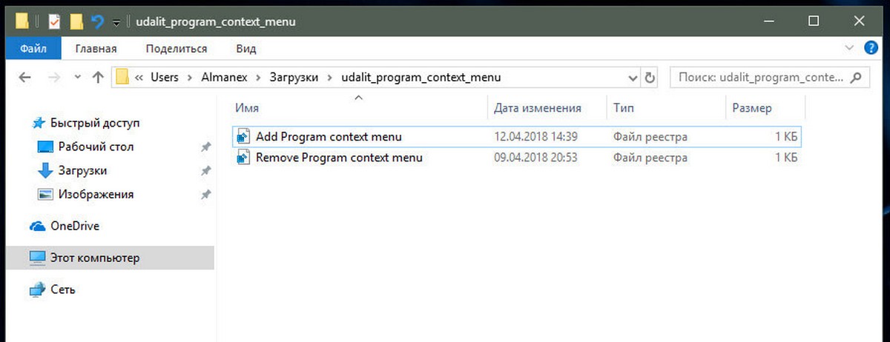Click the blue Help question mark icon
The image size is (890, 342).
[x=871, y=48]
